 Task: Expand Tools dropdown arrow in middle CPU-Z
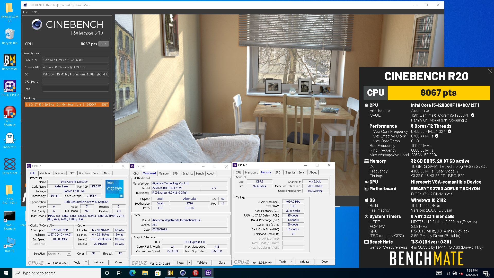[x=189, y=263]
